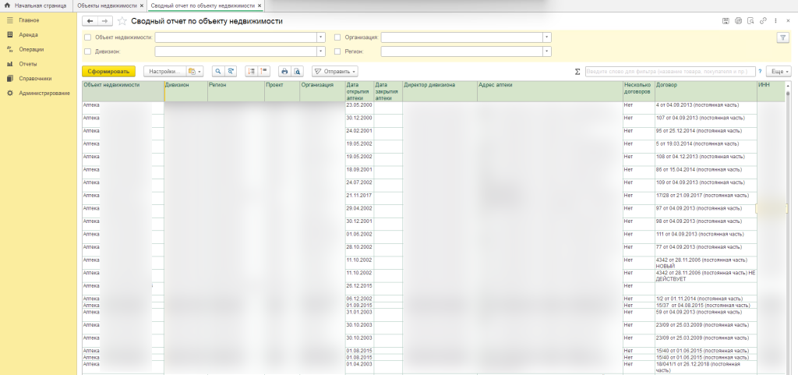798x375 pixels.
Task: Click the save diskette icon at top right
Action: 726,21
